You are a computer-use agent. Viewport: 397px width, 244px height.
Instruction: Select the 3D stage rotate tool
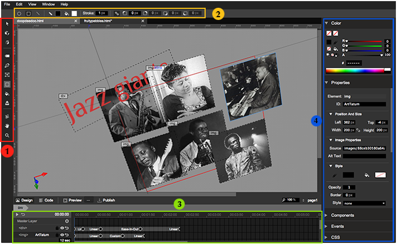[7, 43]
